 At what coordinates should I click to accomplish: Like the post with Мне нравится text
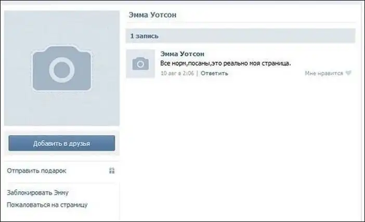pyautogui.click(x=323, y=73)
